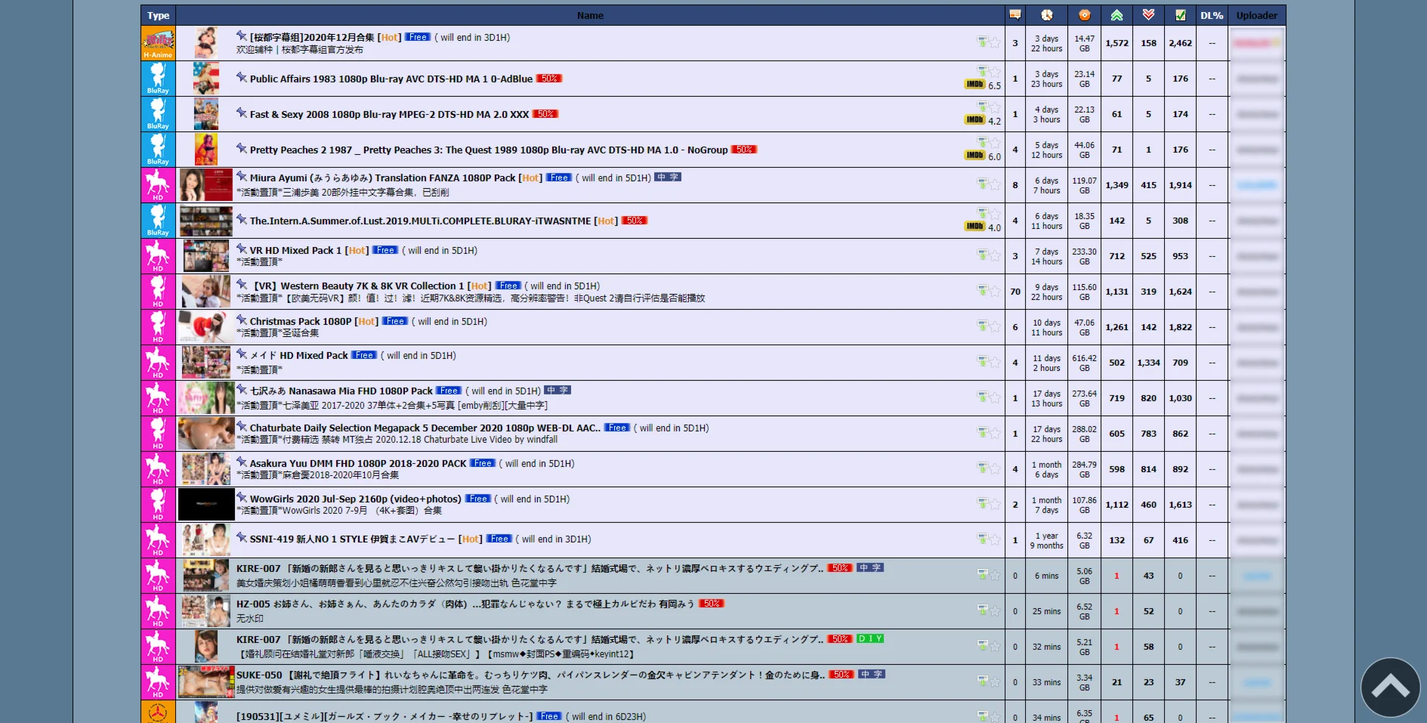Screen dimensions: 1427x723
Task: Download the HZ-005 torrent
Action: point(982,610)
